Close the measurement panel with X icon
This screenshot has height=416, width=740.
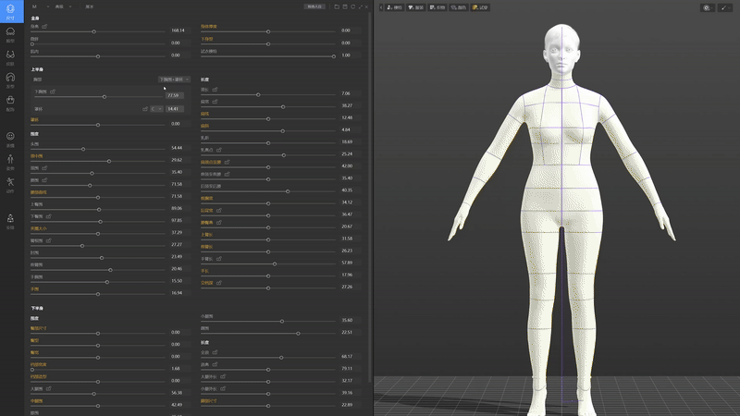(366, 6)
